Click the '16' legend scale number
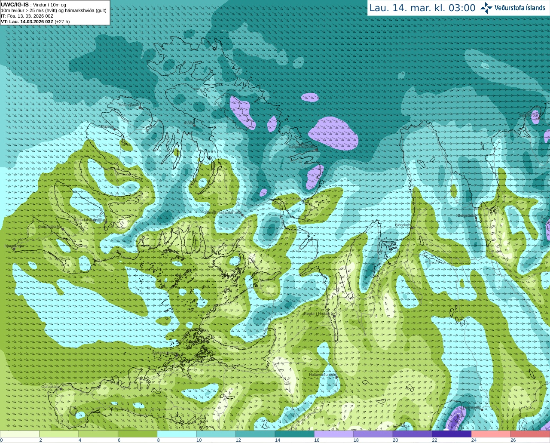The width and height of the screenshot is (550, 443). tap(317, 440)
